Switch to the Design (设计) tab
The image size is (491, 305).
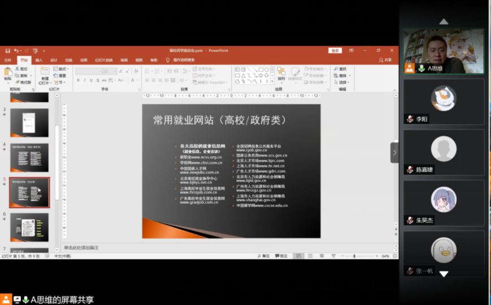(54, 60)
